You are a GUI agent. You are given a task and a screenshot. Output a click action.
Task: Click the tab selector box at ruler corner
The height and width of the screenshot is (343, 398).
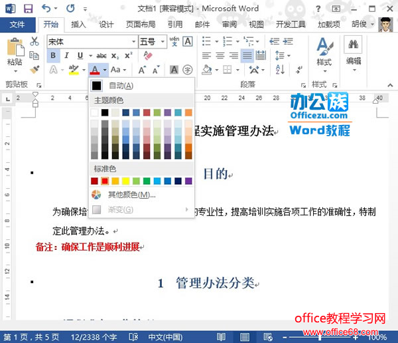(x=8, y=98)
